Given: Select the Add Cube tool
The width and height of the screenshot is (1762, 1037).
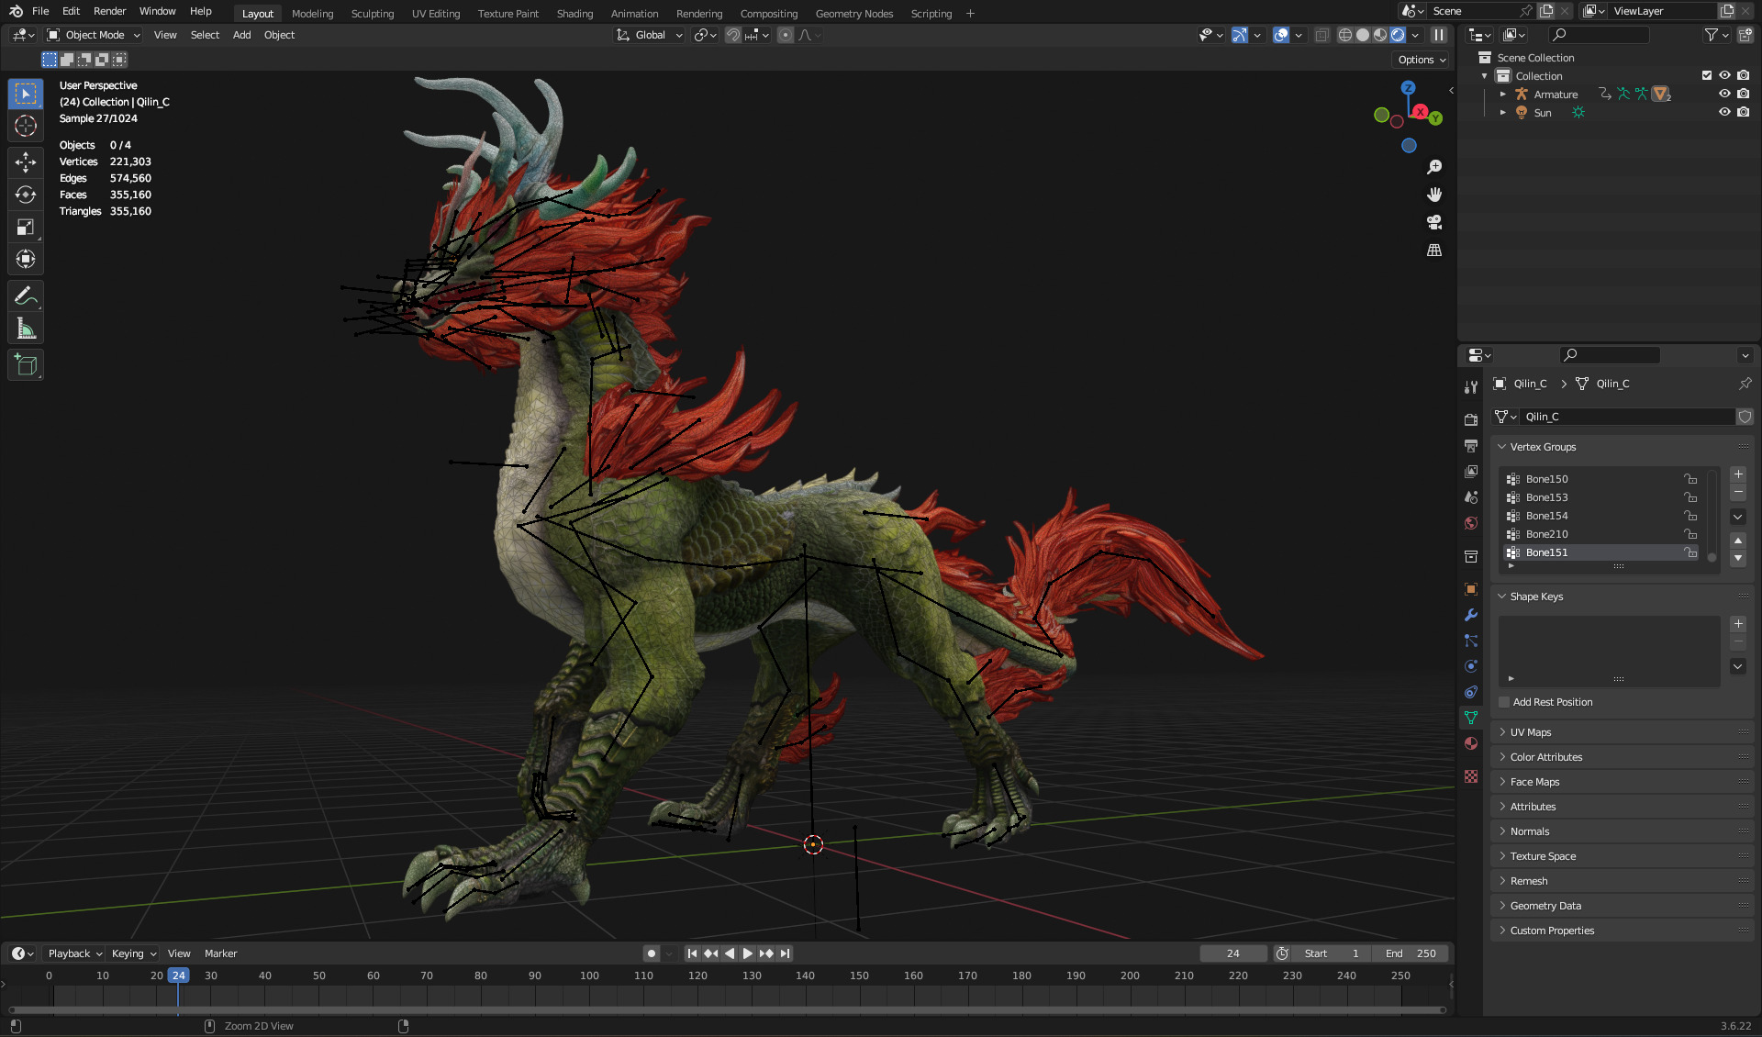Looking at the screenshot, I should click(x=26, y=365).
